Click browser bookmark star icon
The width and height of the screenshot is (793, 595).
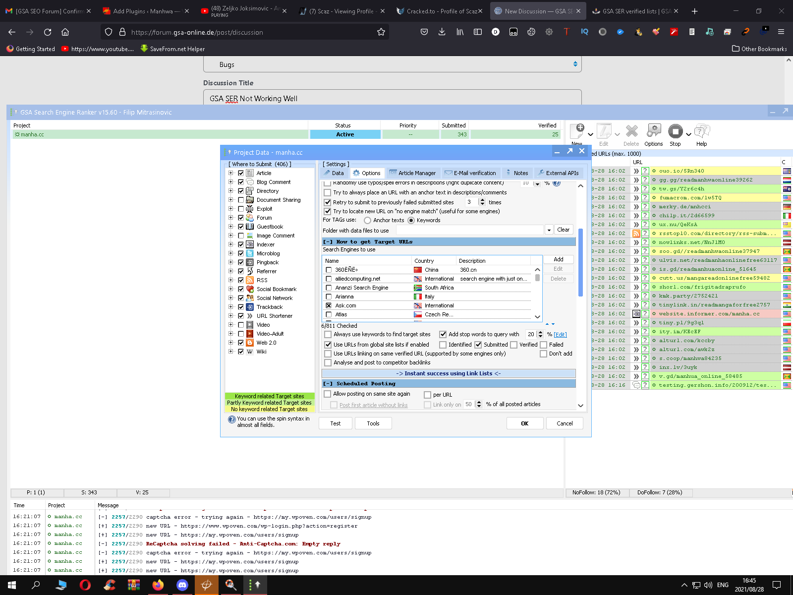pyautogui.click(x=381, y=32)
